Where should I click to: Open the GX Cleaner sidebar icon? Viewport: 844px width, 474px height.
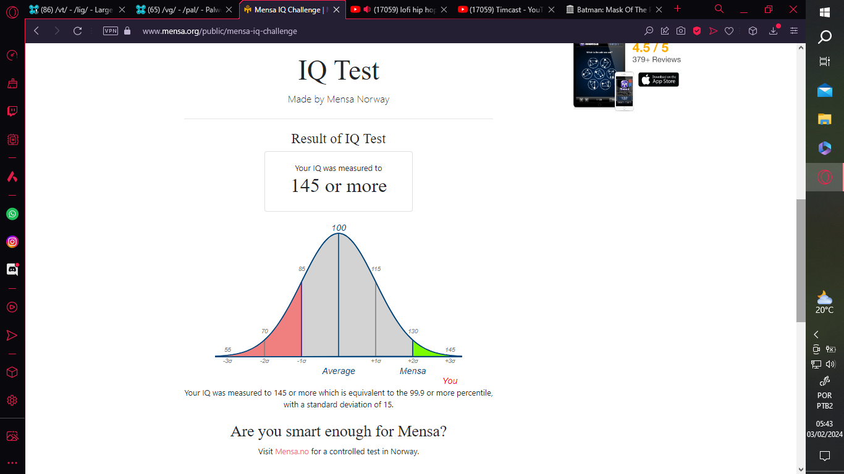tap(12, 83)
